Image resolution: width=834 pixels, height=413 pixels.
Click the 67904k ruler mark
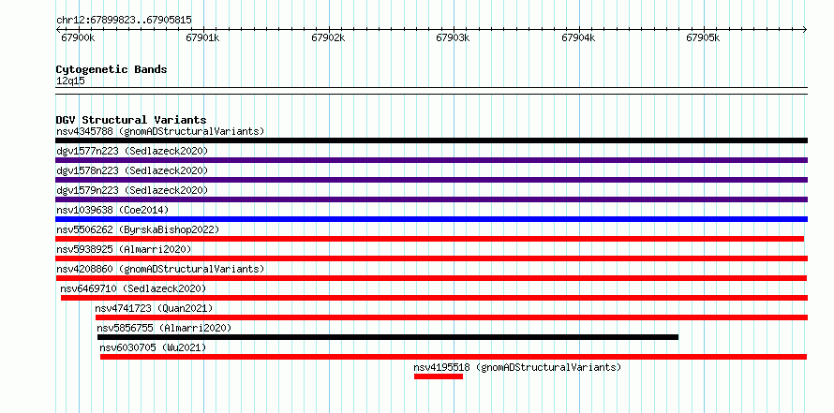point(579,37)
